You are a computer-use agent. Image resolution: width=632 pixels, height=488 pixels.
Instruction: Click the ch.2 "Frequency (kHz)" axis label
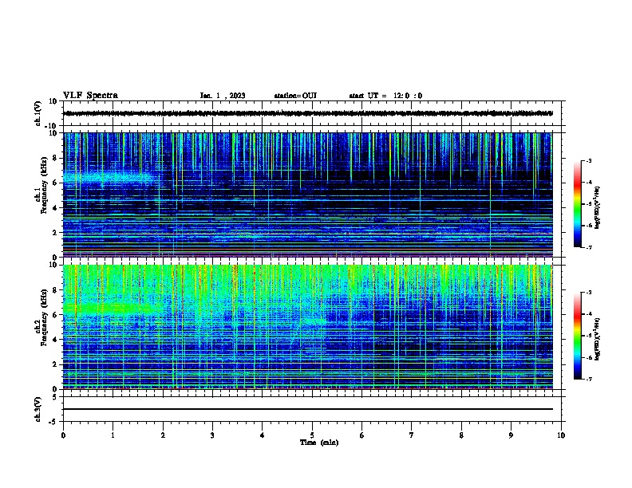[44, 317]
